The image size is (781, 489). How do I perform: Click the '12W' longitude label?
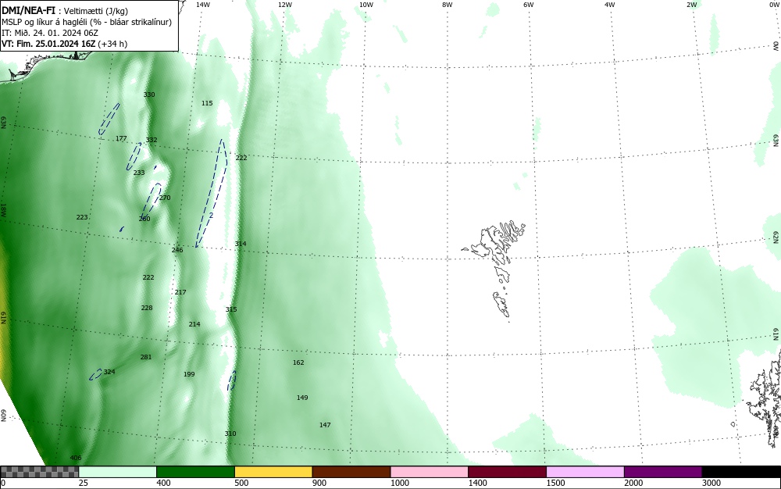285,5
